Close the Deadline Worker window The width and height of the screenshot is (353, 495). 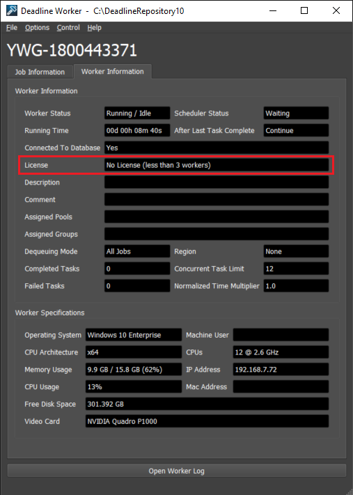[336, 10]
